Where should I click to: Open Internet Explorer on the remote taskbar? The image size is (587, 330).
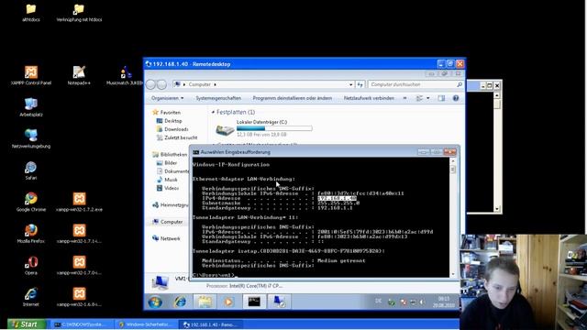[180, 302]
